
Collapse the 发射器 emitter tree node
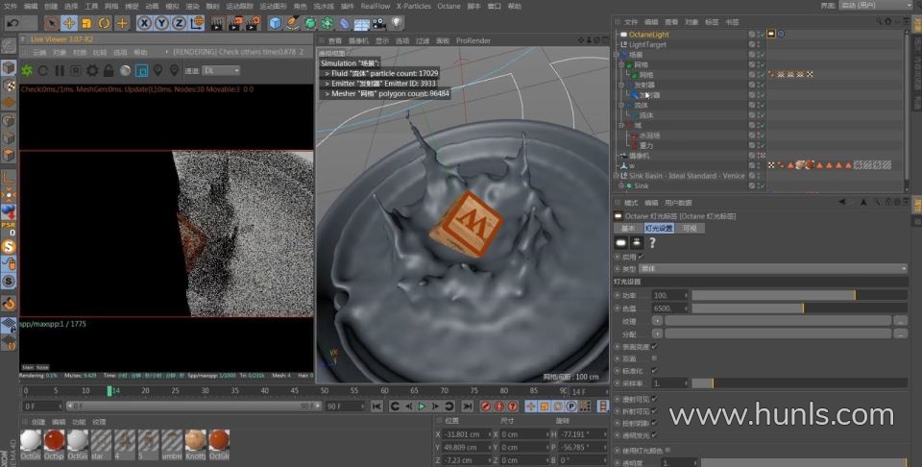point(619,84)
